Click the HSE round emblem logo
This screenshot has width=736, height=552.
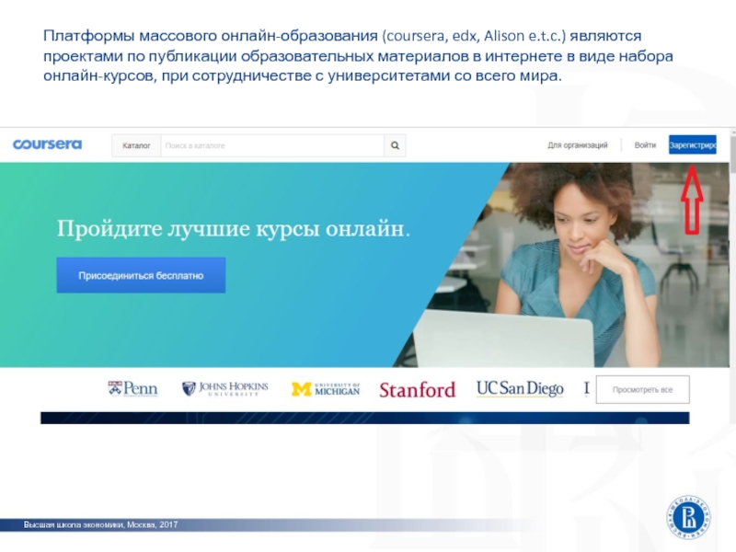pyautogui.click(x=691, y=517)
